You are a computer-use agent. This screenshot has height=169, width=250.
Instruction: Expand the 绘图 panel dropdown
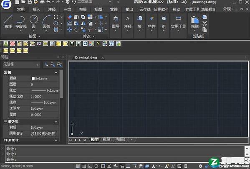point(35,36)
